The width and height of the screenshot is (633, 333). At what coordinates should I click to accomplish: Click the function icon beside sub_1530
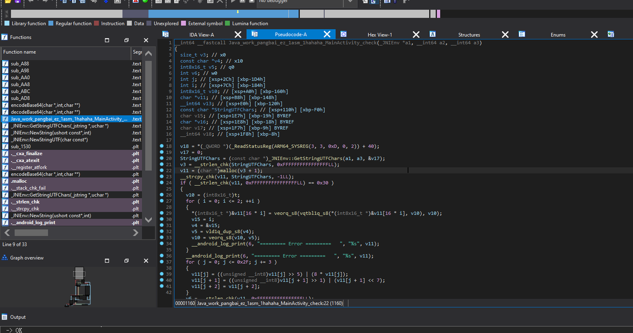tap(5, 147)
